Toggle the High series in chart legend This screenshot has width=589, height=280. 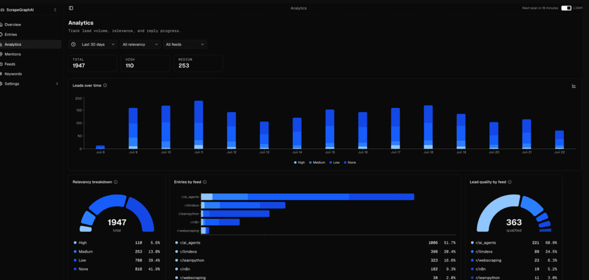[299, 163]
